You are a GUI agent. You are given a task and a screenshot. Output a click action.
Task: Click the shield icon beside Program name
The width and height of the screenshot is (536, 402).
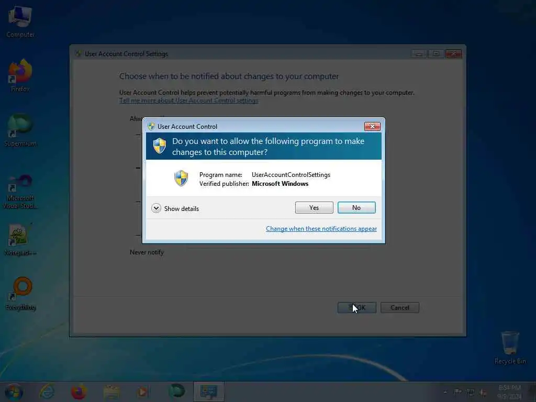tap(181, 178)
